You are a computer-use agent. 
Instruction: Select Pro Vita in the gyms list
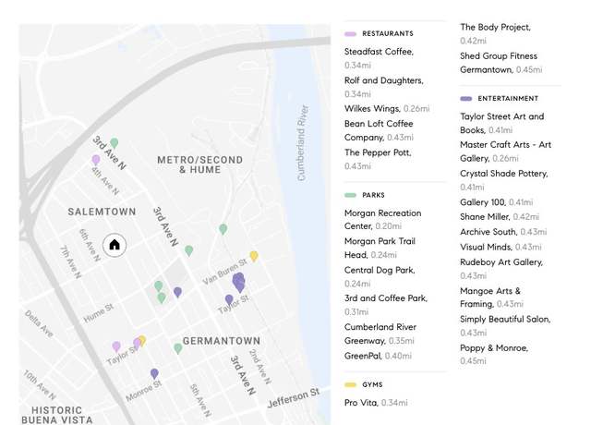click(x=362, y=403)
